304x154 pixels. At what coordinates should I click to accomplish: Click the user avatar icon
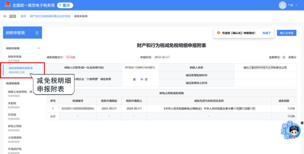point(282,5)
